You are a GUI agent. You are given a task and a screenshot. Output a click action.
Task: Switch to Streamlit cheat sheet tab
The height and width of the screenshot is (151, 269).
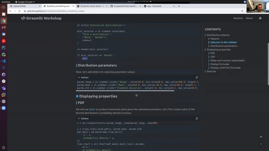coord(92,6)
